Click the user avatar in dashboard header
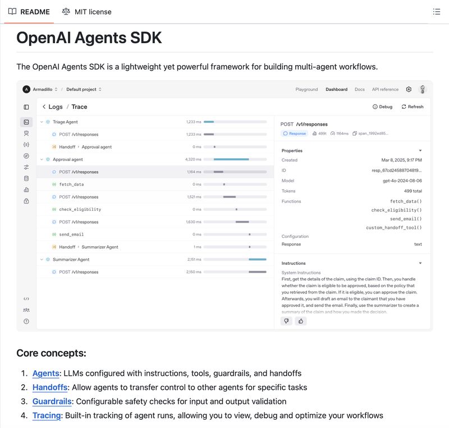449x428 pixels. (423, 89)
